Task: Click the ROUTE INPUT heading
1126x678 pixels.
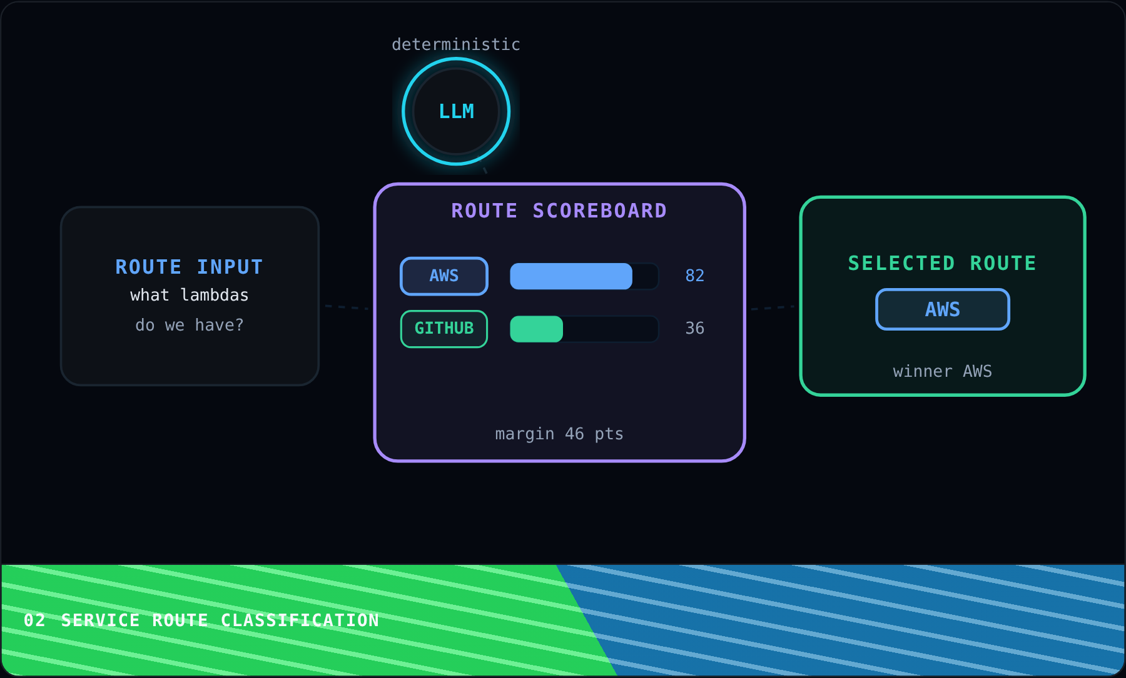Action: 190,267
